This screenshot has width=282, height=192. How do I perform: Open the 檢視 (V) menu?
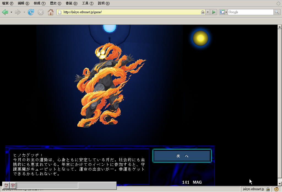click(x=40, y=3)
